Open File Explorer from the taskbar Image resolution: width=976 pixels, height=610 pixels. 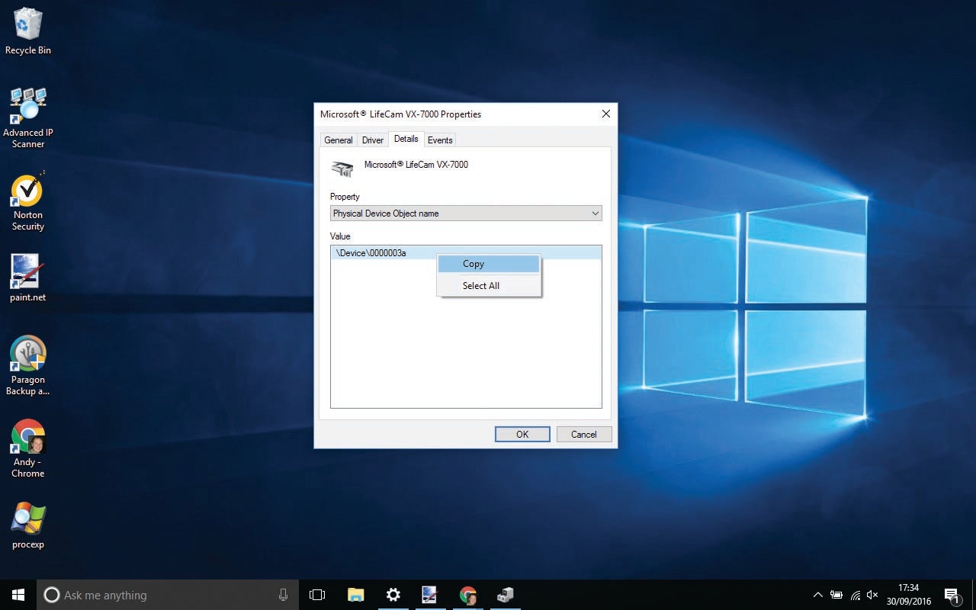[x=355, y=595]
